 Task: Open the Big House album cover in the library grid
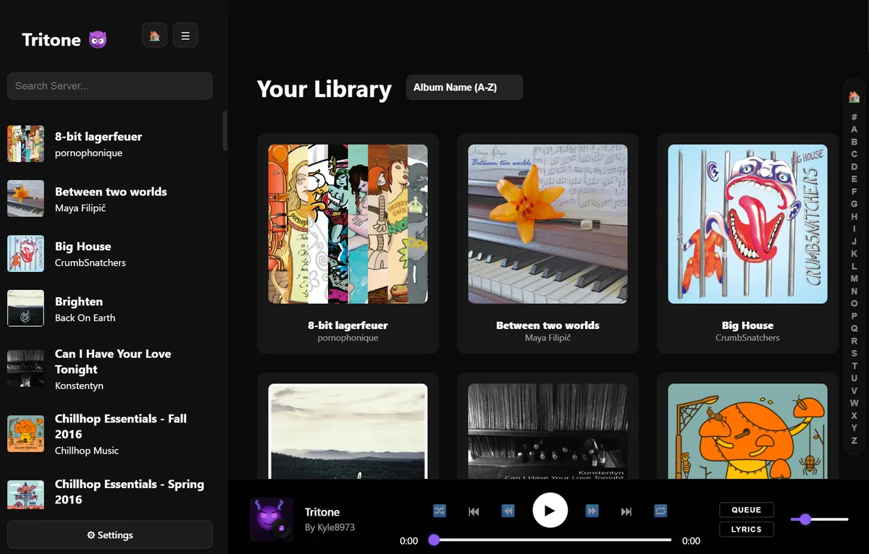(747, 224)
